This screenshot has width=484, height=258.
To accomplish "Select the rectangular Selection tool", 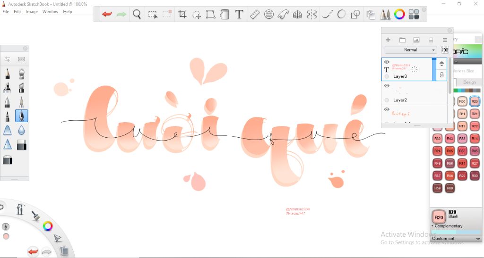I will pyautogui.click(x=153, y=15).
